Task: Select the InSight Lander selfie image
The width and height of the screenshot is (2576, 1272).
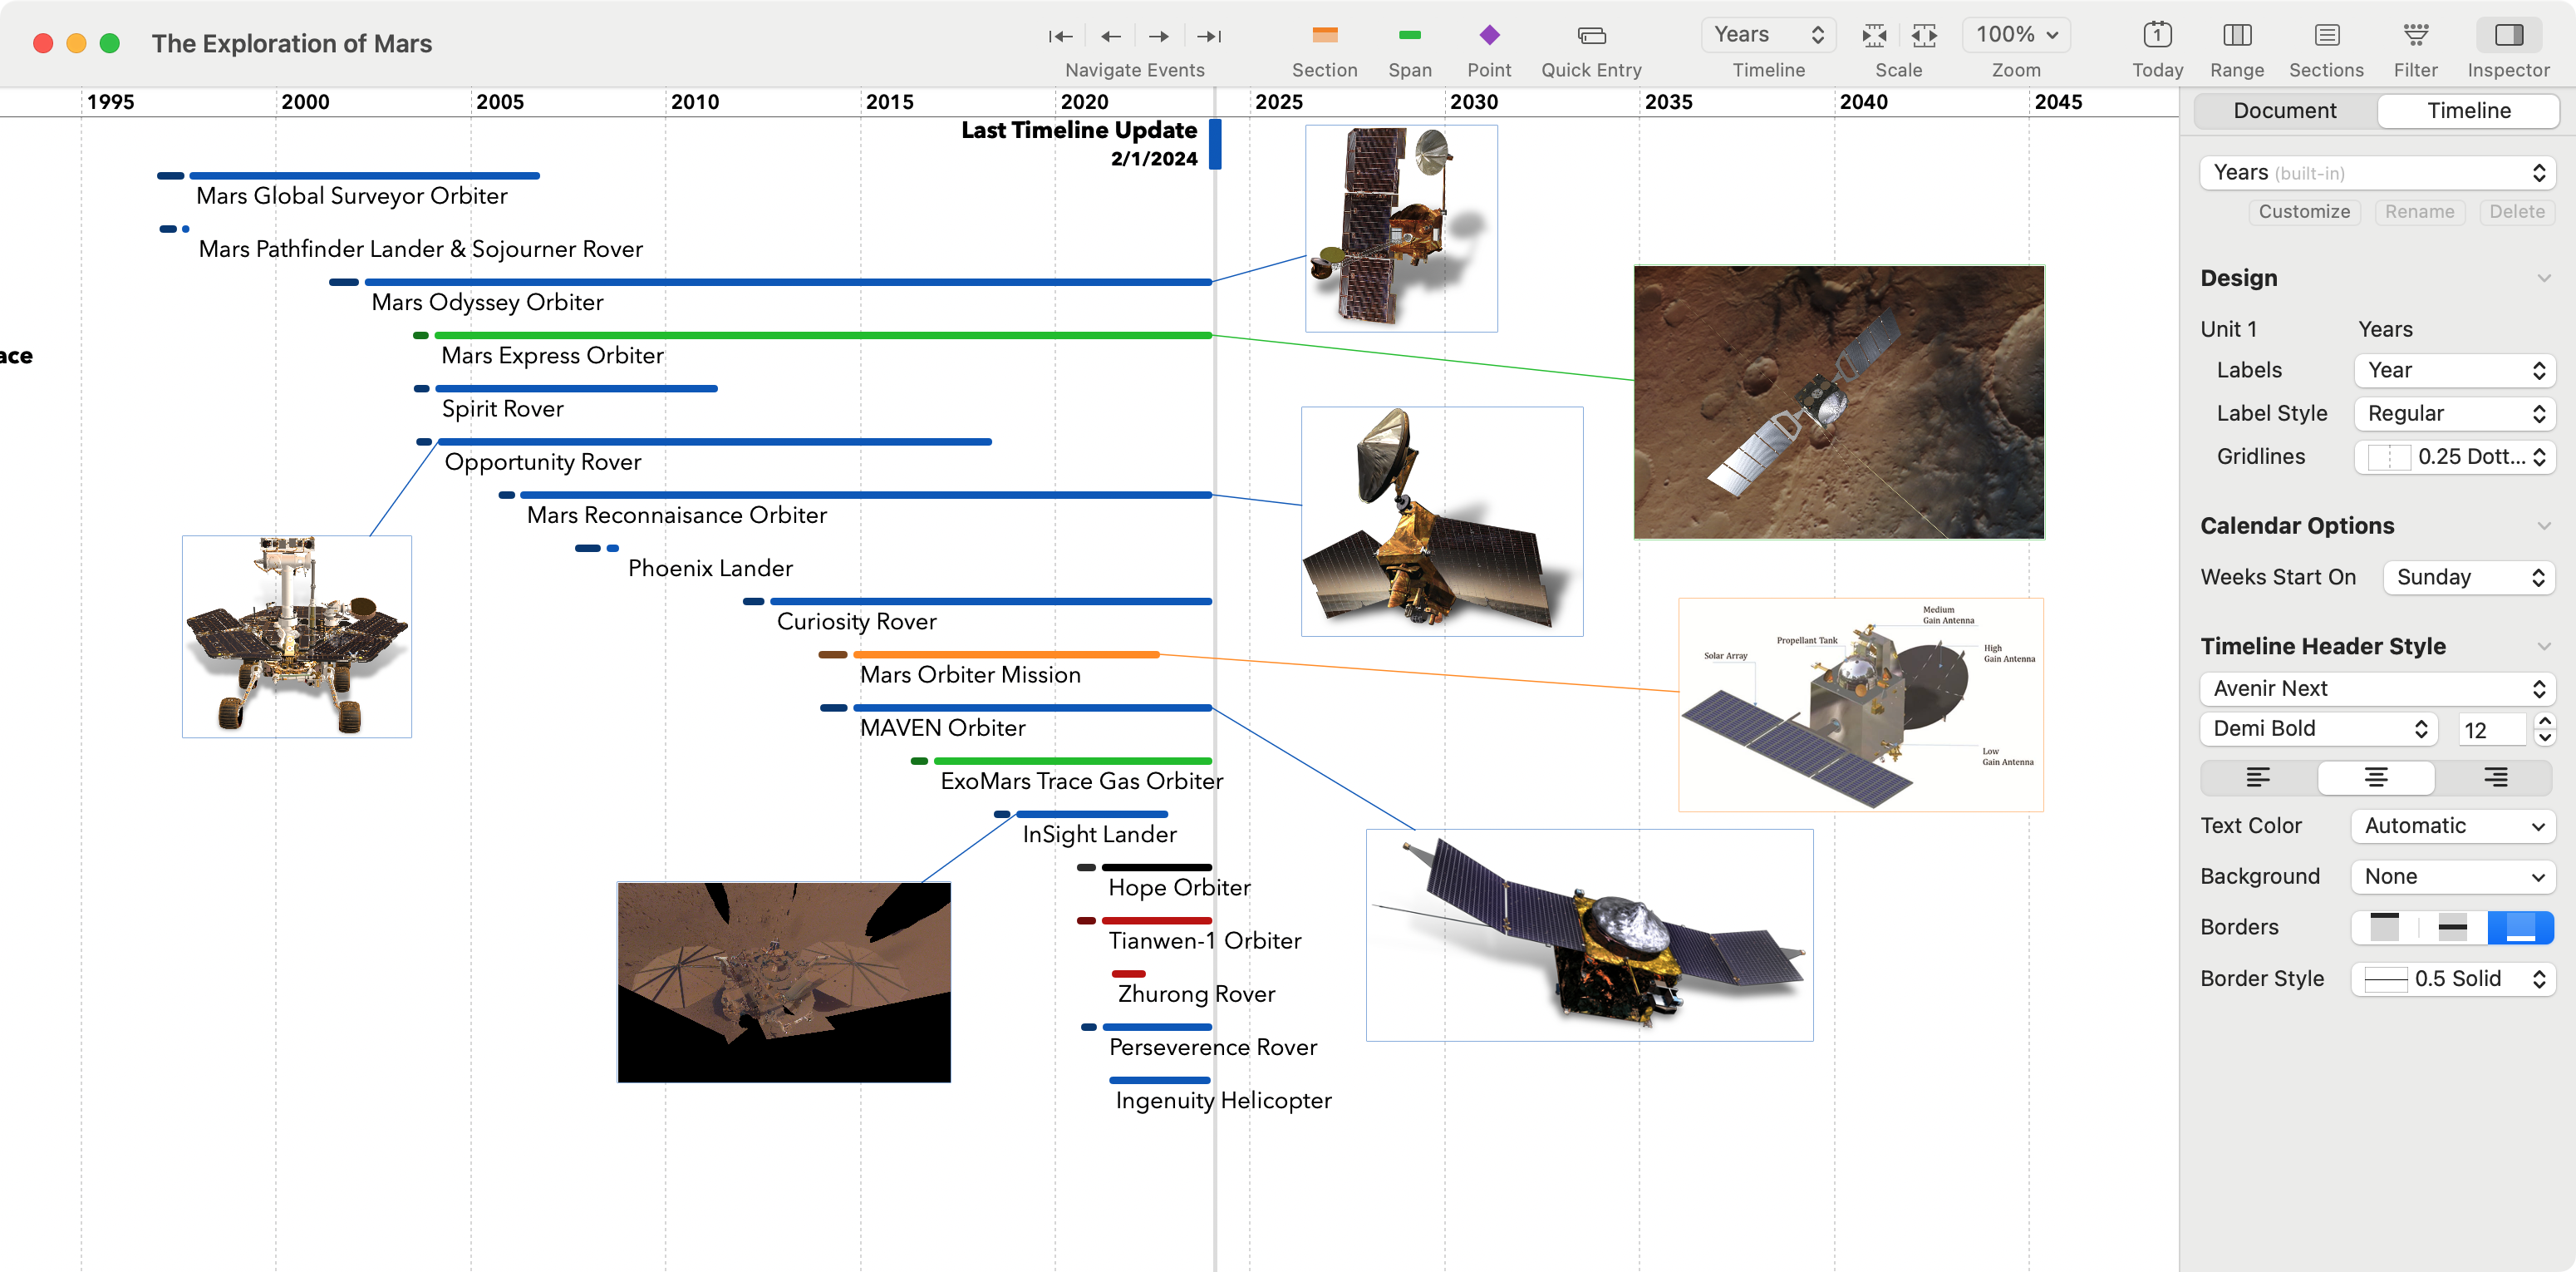Action: [x=784, y=982]
